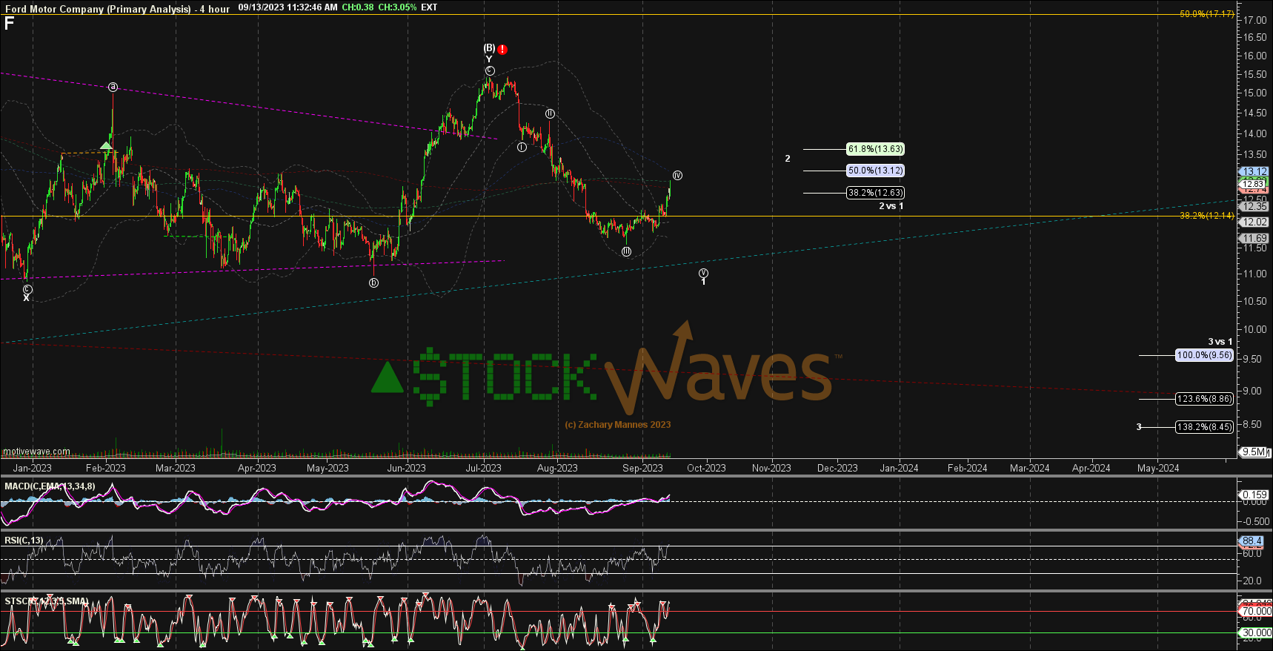This screenshot has height=651, width=1273.
Task: Click the 13.12 price tag on axis
Action: (1254, 171)
